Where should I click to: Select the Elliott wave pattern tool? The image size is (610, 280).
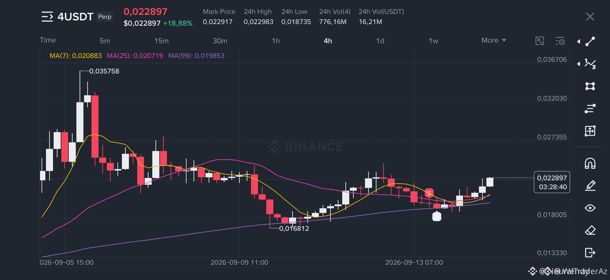590,64
